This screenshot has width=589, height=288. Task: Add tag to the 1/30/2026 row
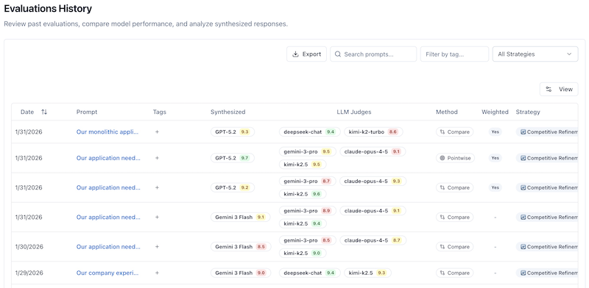[x=157, y=247]
